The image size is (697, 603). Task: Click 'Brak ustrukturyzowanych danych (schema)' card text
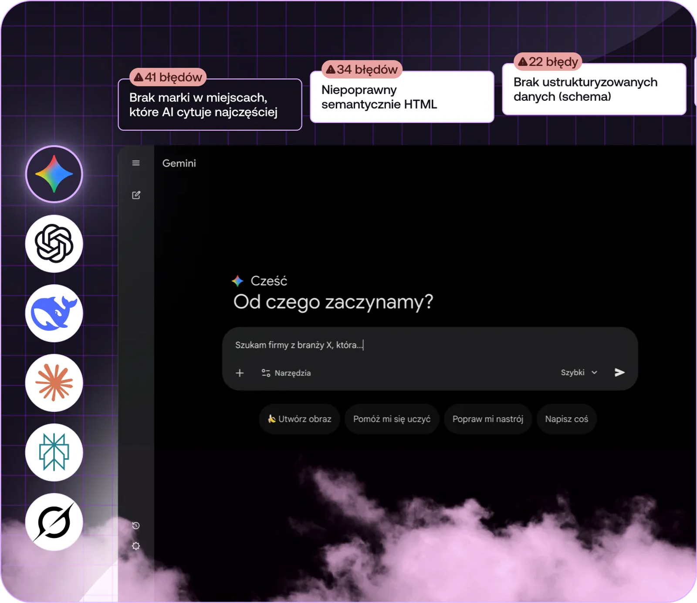pos(585,89)
